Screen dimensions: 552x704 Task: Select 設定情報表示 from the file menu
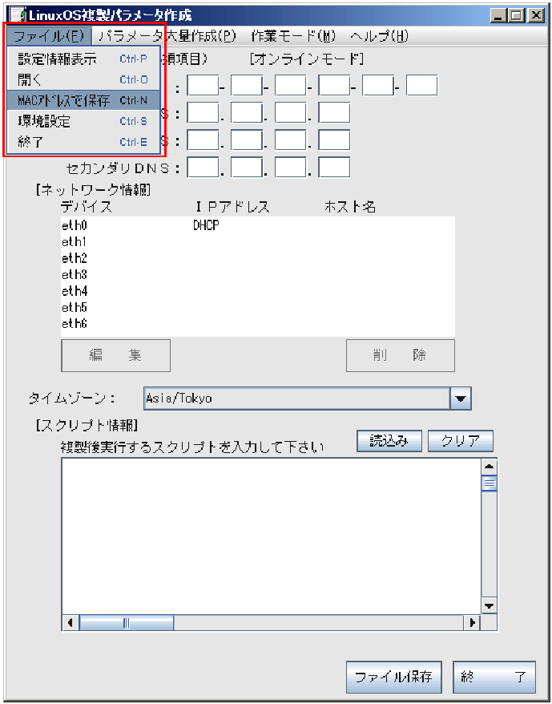coord(83,59)
